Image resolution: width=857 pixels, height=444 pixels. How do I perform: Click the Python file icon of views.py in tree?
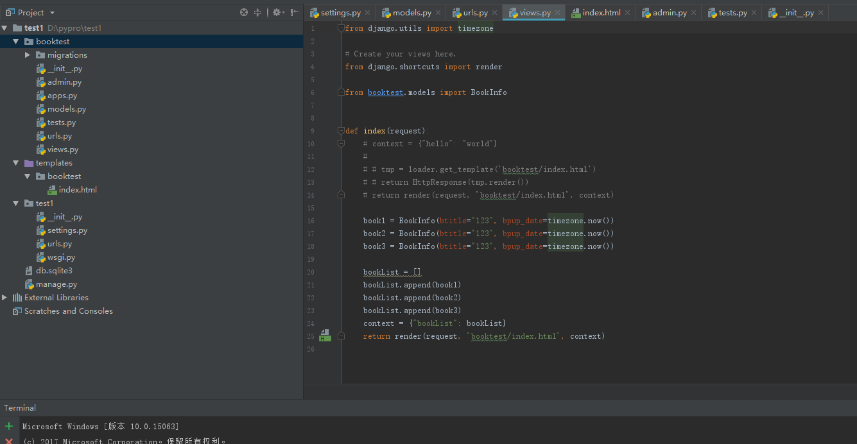(x=41, y=149)
